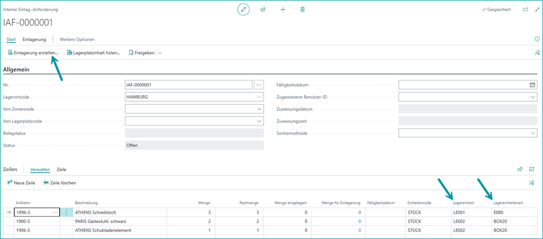Pin the action bar
This screenshot has width=543, height=239.
click(537, 53)
